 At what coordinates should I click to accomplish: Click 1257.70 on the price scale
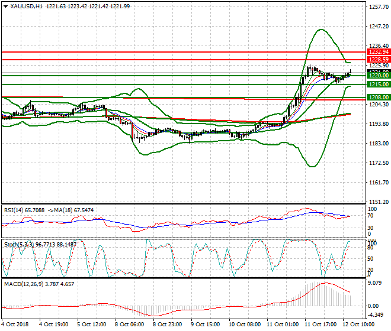pyautogui.click(x=377, y=7)
